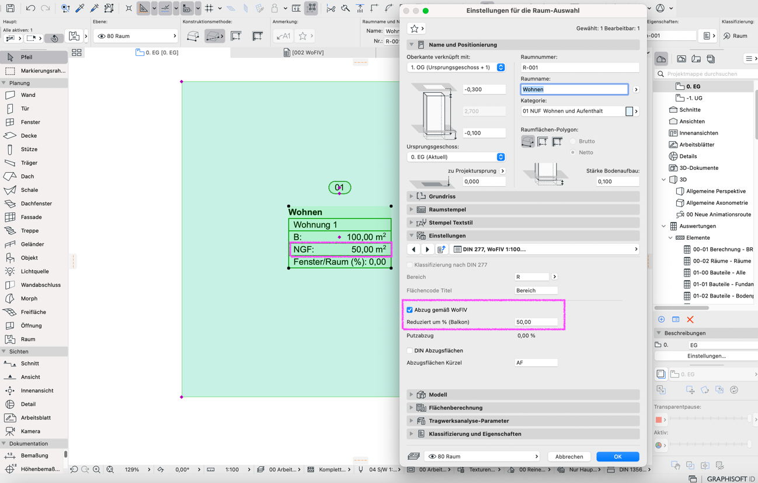
Task: Open dialog layer selector 80 Raum
Action: tap(482, 457)
